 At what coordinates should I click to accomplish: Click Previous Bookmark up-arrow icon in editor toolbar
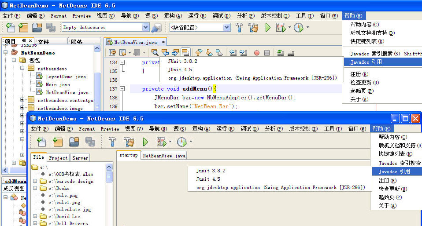coord(199,52)
